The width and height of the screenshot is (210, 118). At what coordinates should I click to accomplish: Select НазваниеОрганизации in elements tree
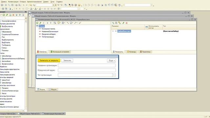(50, 31)
